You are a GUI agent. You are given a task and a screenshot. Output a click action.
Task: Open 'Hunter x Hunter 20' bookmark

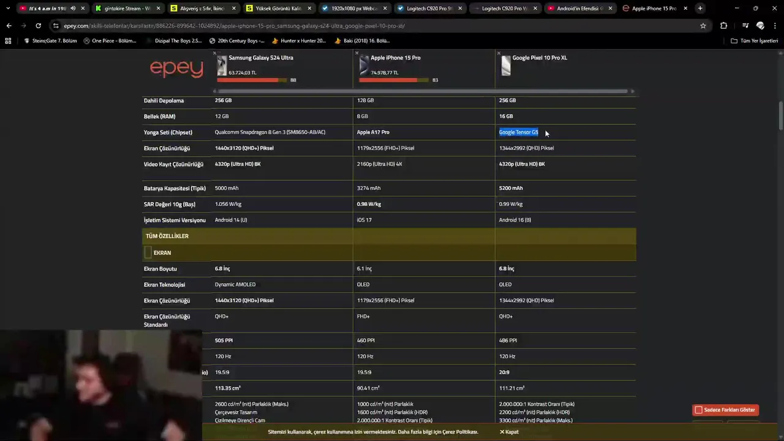click(299, 41)
